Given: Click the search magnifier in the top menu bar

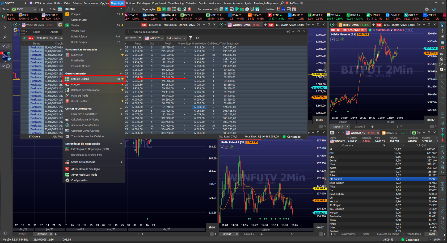Looking at the screenshot, I should (x=282, y=3).
